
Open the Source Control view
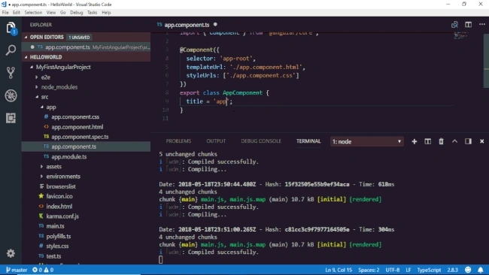coord(11,73)
